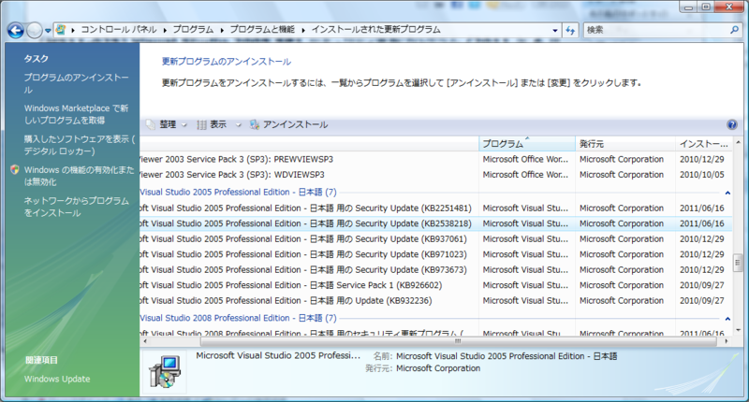Click the Refresh button beside address bar
Screen dimensions: 749x402
coord(570,30)
